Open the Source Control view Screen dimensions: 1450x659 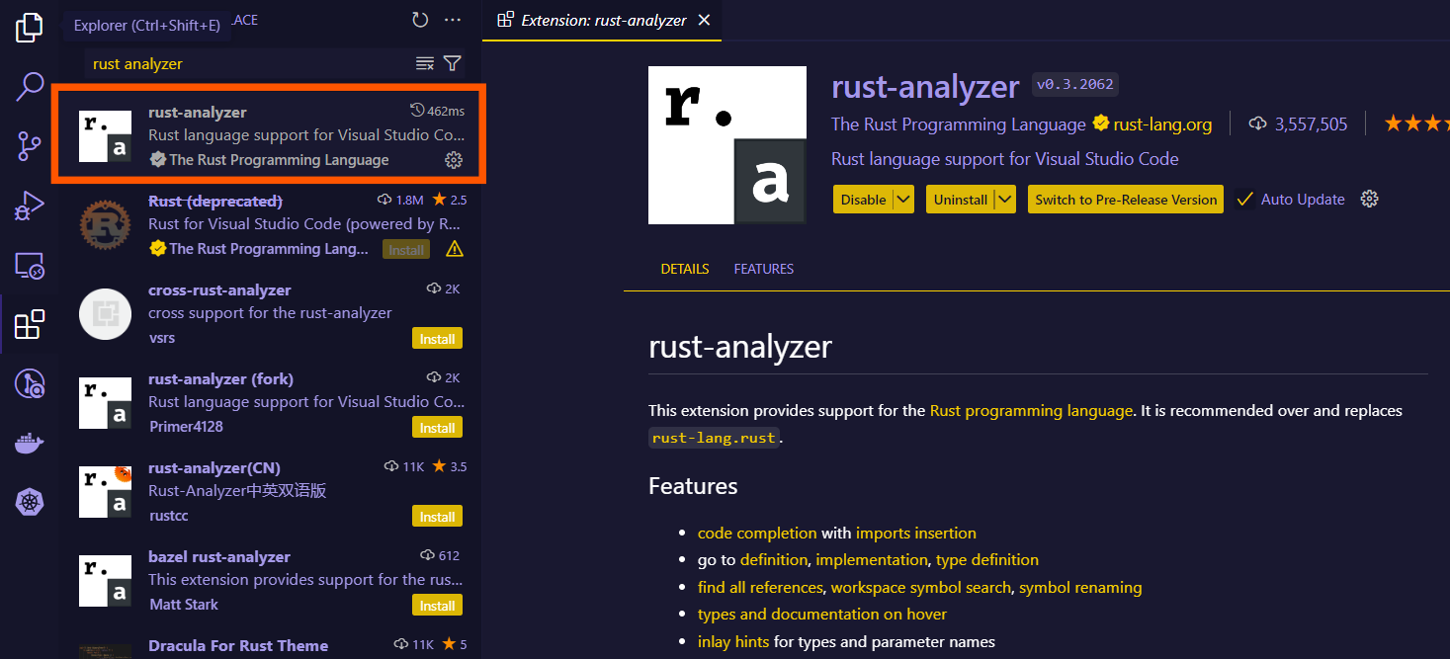30,146
